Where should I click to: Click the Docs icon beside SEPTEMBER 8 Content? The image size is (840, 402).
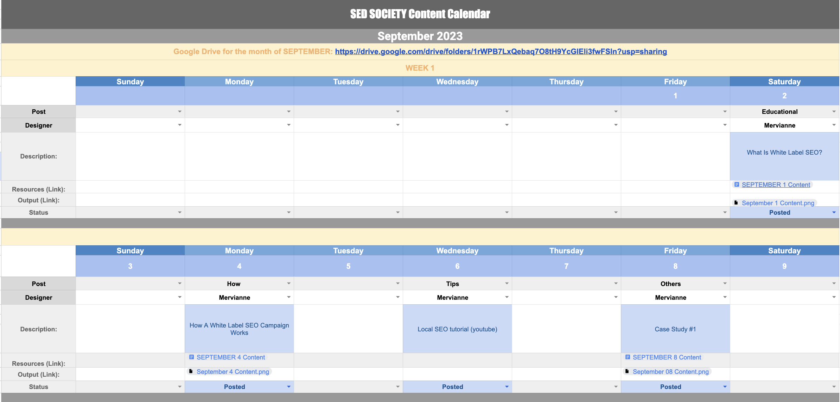coord(628,357)
